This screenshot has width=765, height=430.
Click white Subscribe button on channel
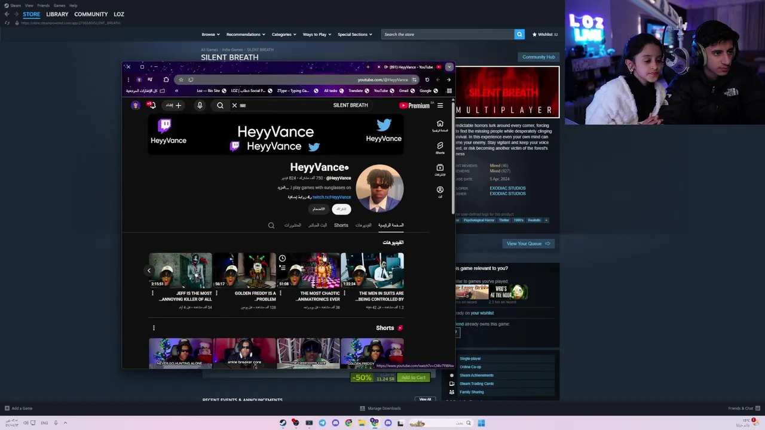[x=341, y=209]
